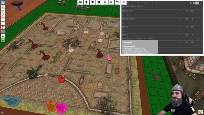The image size is (204, 115).
Task: Click the Flip table button
Action: point(118,3)
